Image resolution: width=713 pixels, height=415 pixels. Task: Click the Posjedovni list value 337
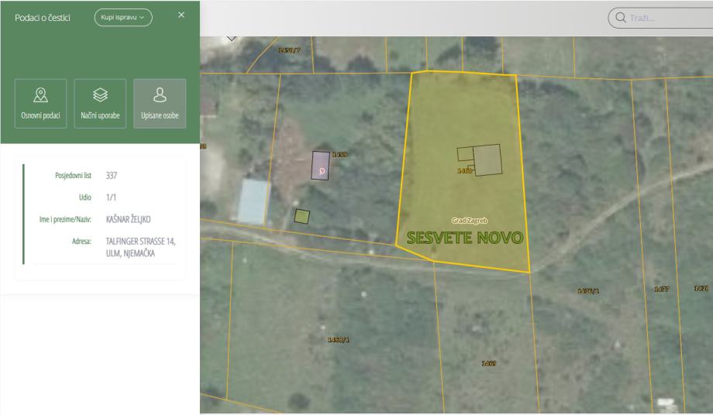click(x=112, y=175)
